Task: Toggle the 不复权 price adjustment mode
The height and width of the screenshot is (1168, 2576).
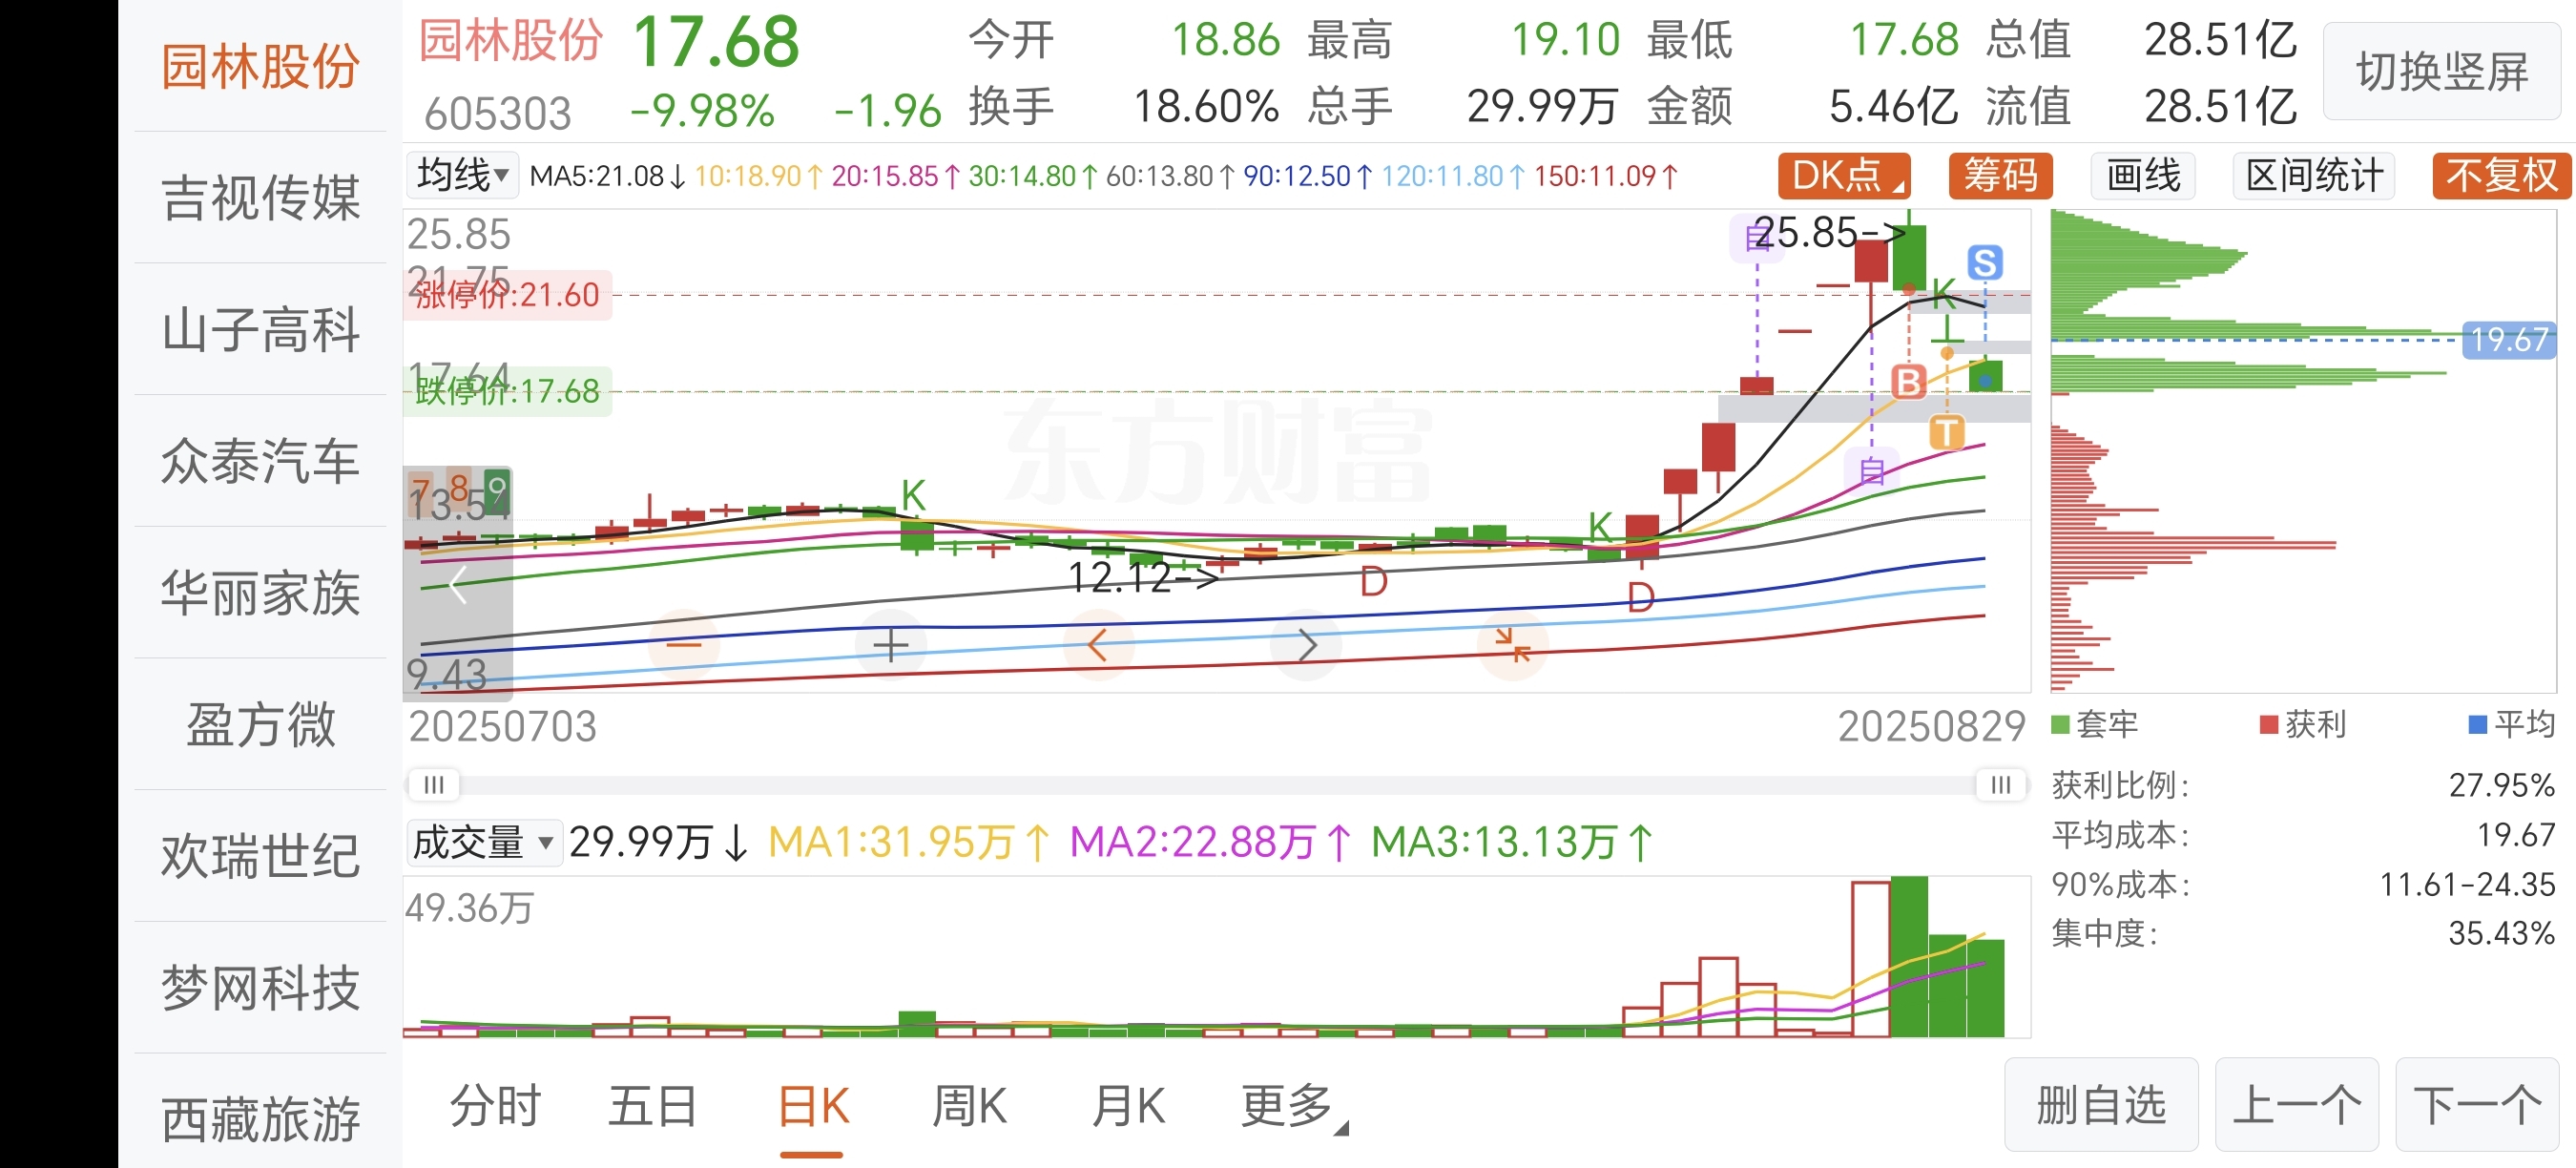Action: pyautogui.click(x=2502, y=176)
